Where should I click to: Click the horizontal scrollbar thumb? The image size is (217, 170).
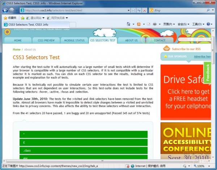tap(102, 161)
